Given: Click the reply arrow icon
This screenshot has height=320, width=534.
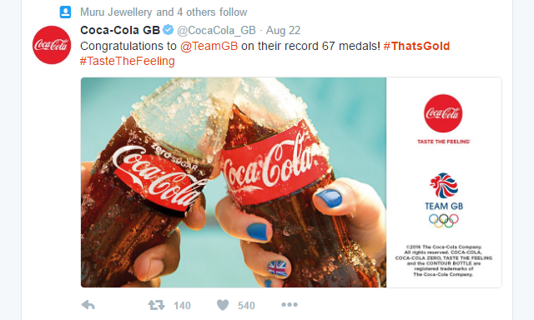Looking at the screenshot, I should 88,305.
